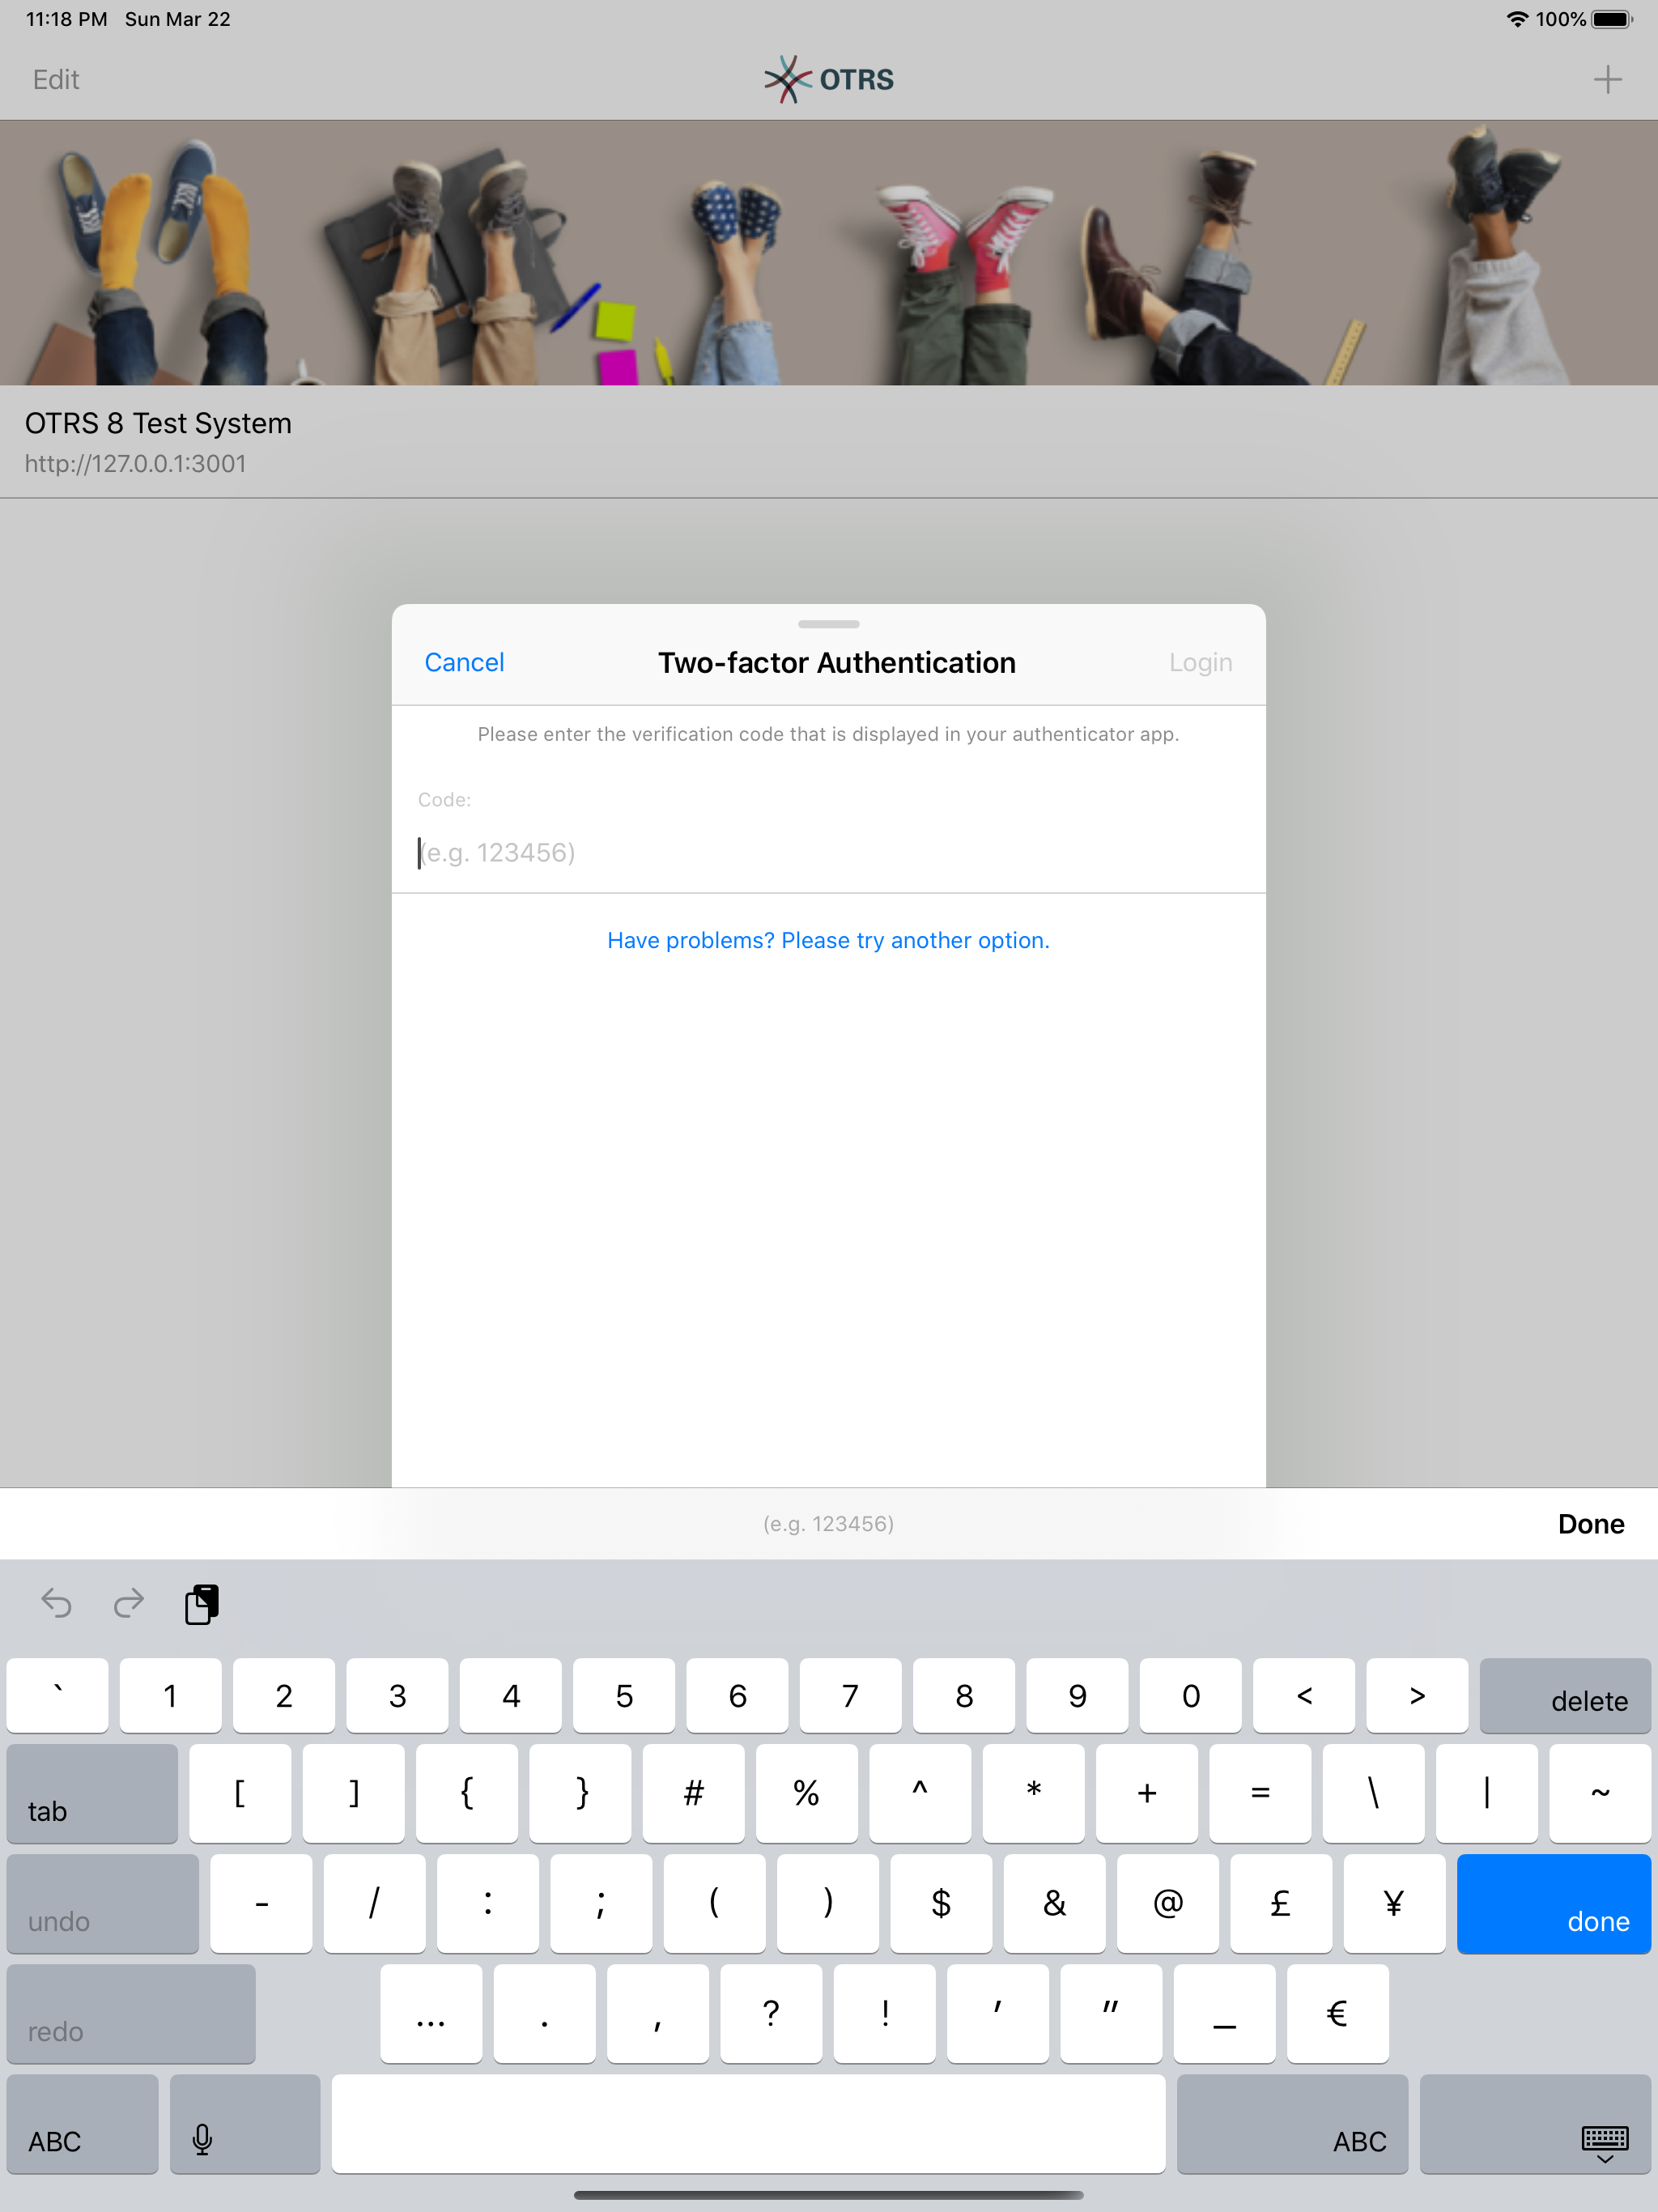Cancel the two-factor authentication dialog
This screenshot has height=2212, width=1658.
pyautogui.click(x=464, y=662)
